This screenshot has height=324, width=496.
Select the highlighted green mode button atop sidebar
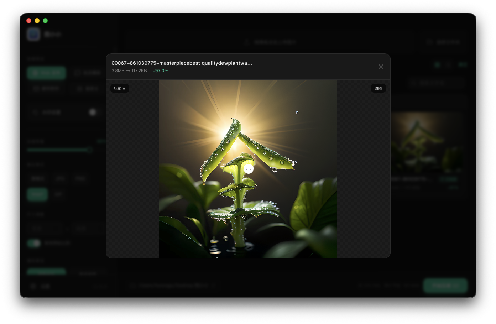pos(46,73)
